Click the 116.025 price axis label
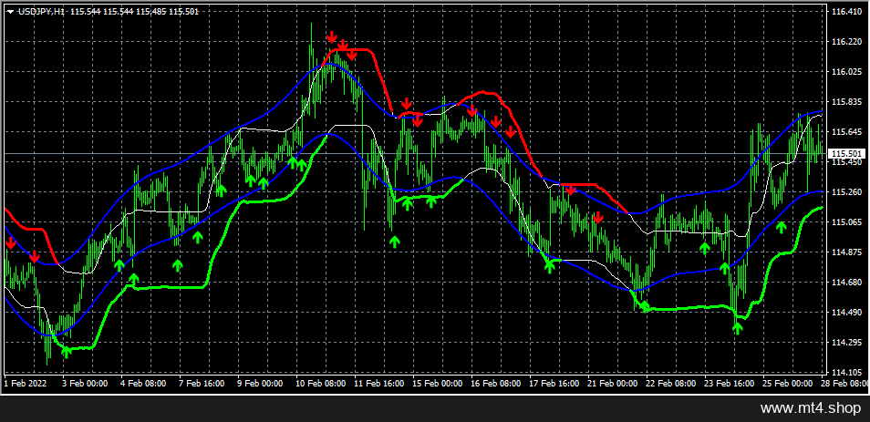The height and width of the screenshot is (422, 870). point(845,71)
